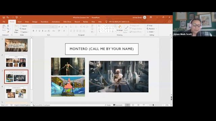Collapse the ribbon with the chevron arrow
The width and height of the screenshot is (216, 121).
(170, 35)
